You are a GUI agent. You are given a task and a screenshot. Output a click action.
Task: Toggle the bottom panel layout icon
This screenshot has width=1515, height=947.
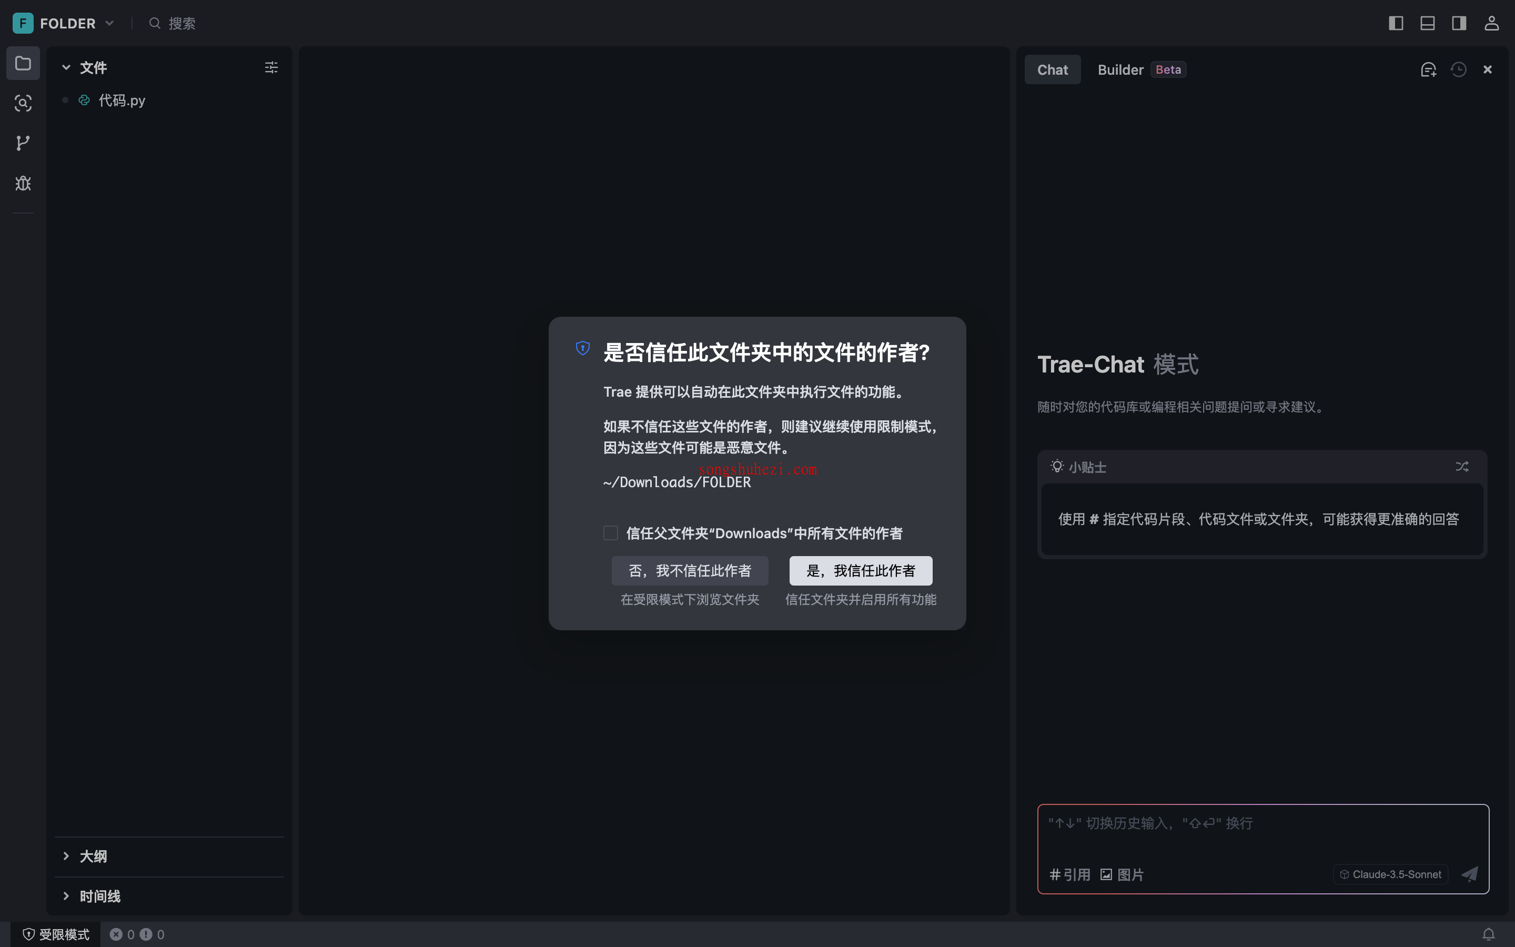1427,23
